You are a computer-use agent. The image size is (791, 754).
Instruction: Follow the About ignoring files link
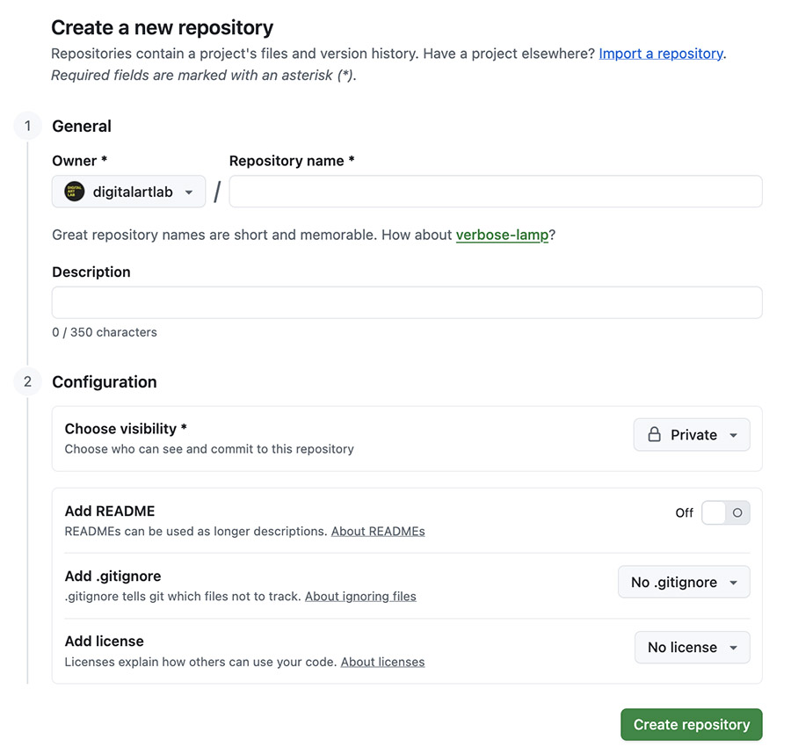click(x=360, y=597)
